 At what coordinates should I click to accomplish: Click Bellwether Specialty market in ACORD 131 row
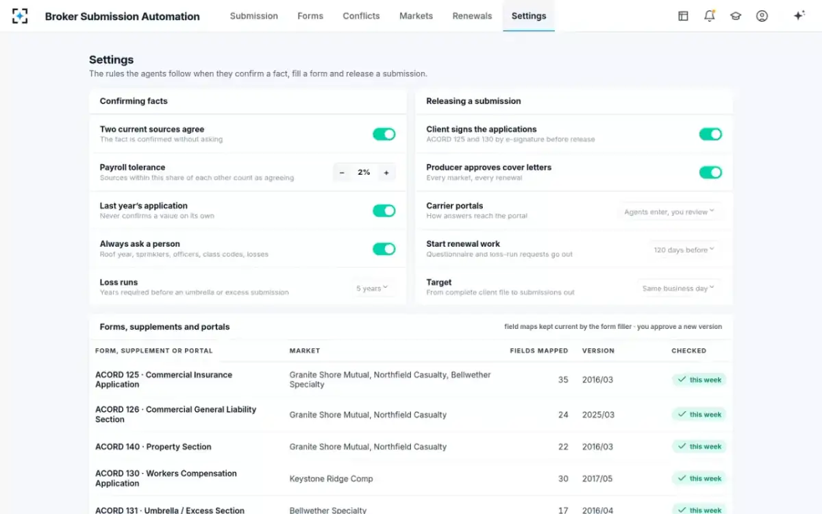click(328, 510)
